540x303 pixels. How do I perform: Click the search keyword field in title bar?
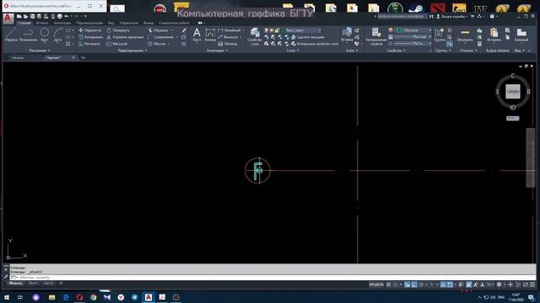click(402, 16)
